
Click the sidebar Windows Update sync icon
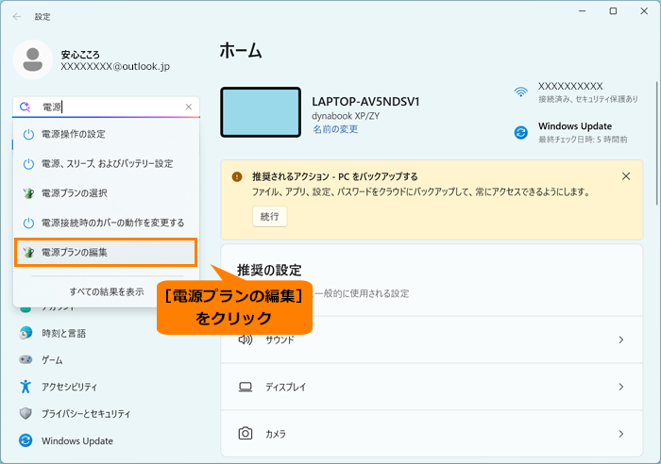click(x=25, y=440)
